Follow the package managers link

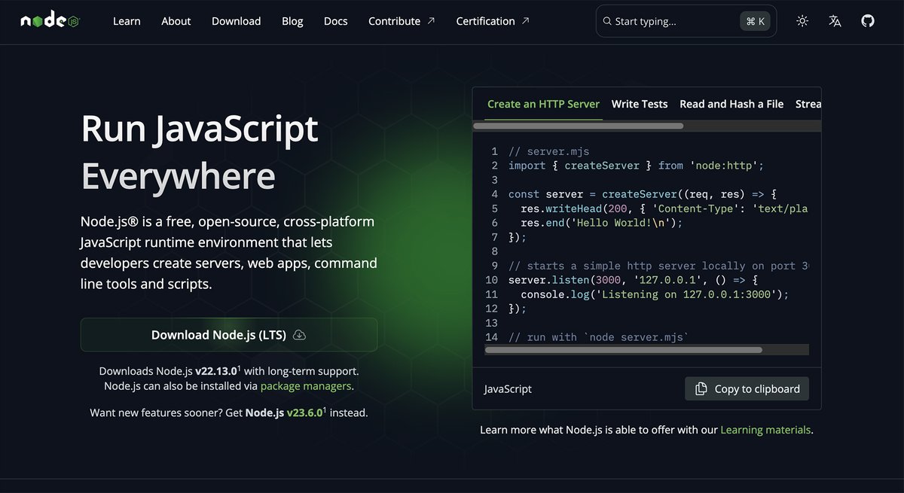pos(306,386)
